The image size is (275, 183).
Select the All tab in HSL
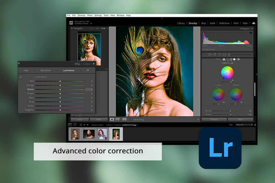88,70
